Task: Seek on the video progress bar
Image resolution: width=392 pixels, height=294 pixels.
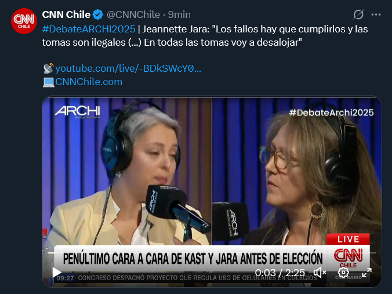Action: tap(212, 253)
